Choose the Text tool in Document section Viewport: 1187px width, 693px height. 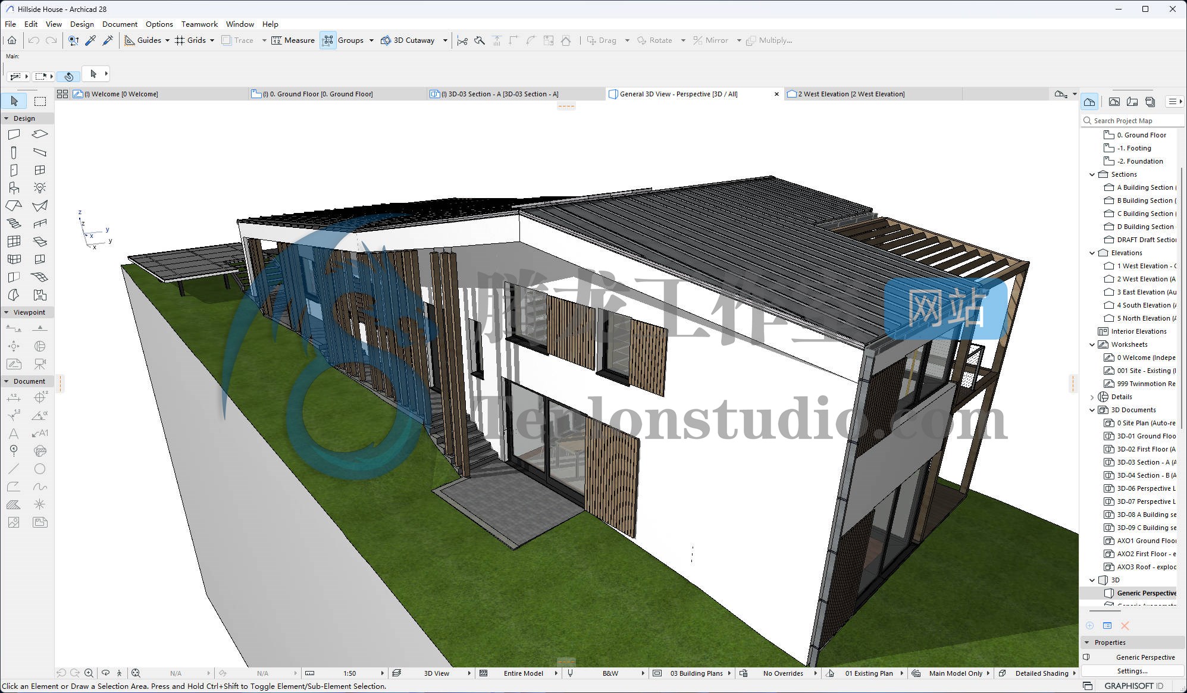pos(14,433)
